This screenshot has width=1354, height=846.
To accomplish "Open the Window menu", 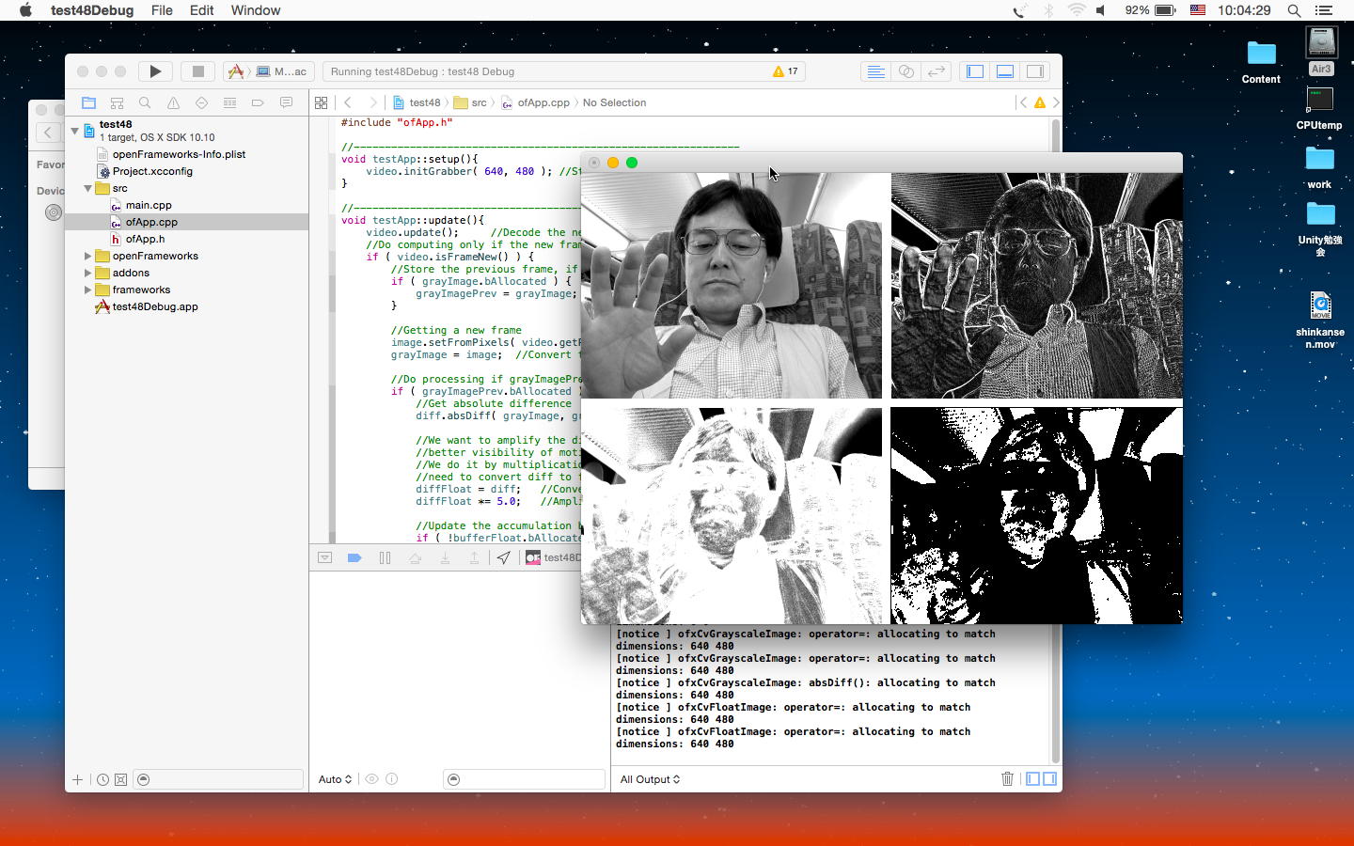I will pyautogui.click(x=256, y=10).
